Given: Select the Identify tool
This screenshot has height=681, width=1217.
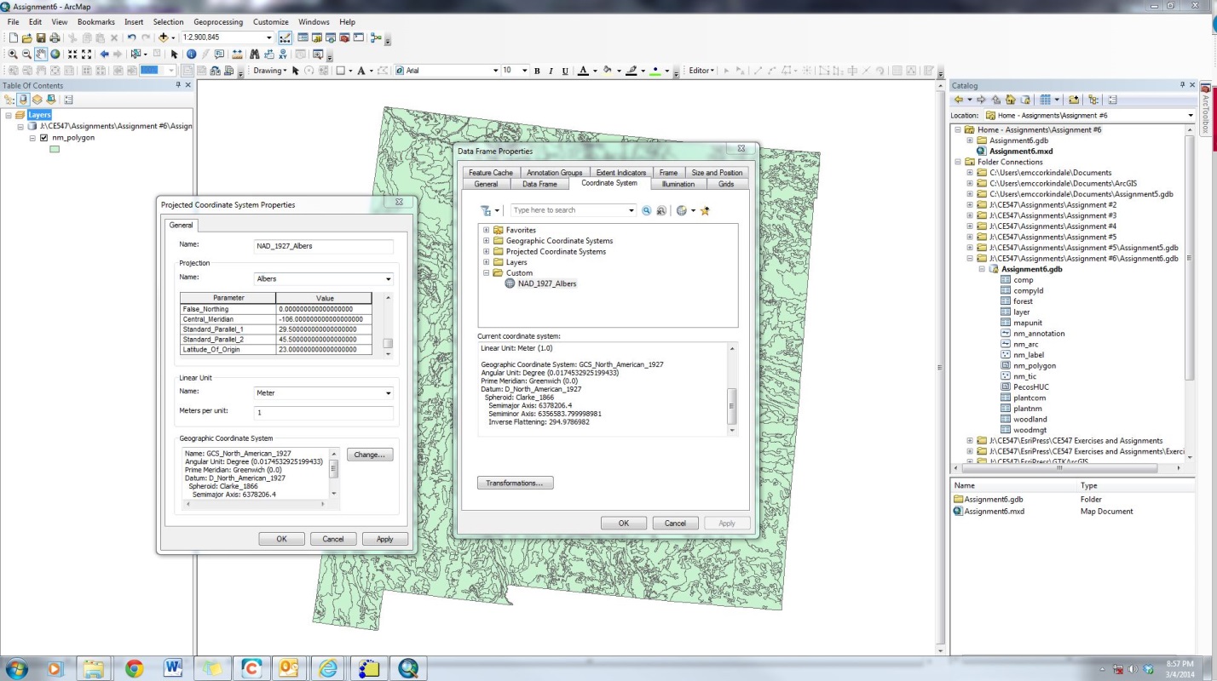Looking at the screenshot, I should [191, 54].
